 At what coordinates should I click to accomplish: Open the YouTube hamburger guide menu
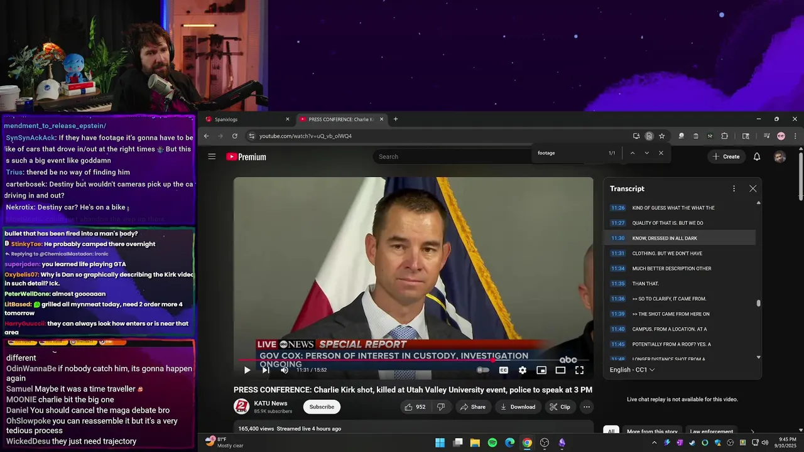(212, 156)
